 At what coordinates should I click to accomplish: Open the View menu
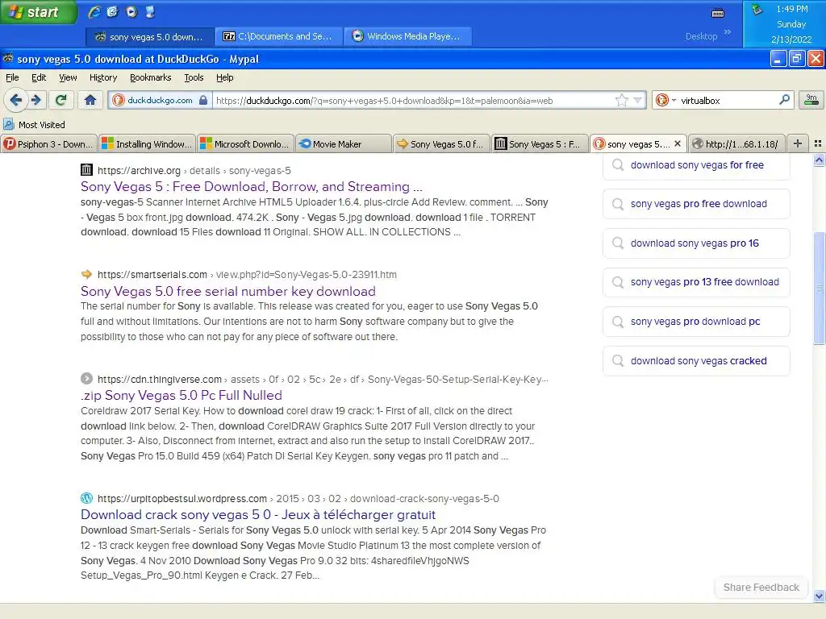pos(68,77)
